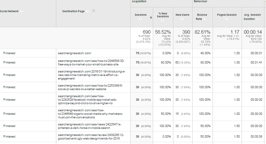
Task: Open help icon under Pages/Session header
Action: (227, 19)
